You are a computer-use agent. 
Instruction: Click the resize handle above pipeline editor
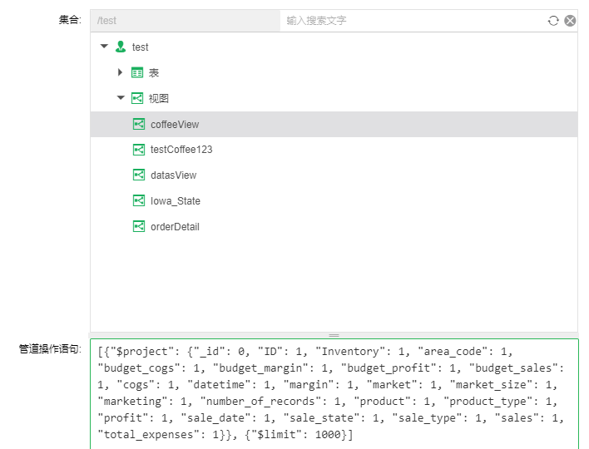point(334,335)
